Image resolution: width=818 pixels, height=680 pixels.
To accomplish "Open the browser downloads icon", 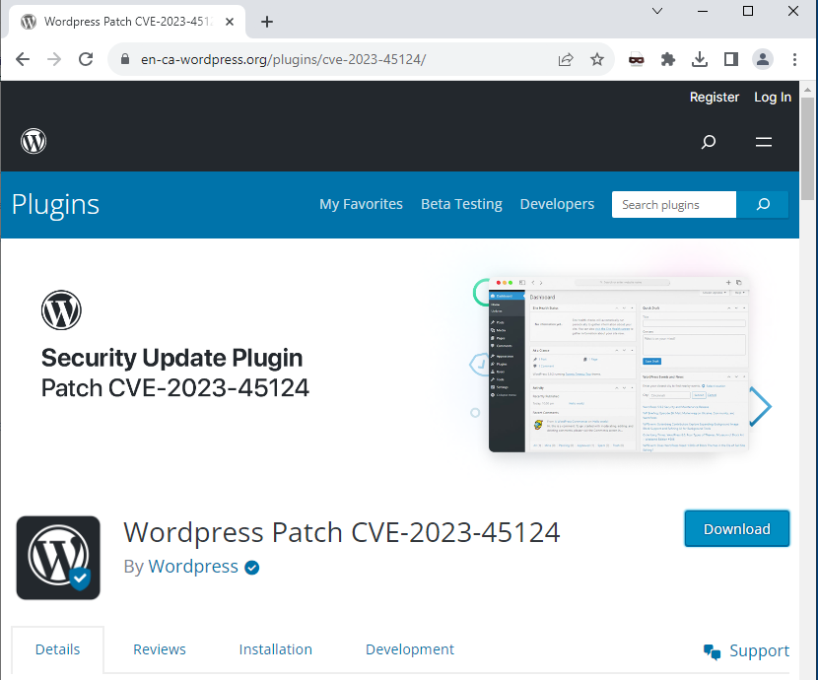I will tap(700, 59).
